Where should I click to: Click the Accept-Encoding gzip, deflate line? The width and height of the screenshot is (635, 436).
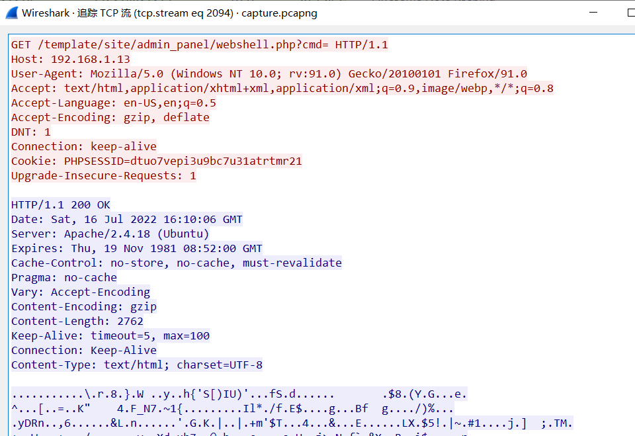tap(110, 118)
